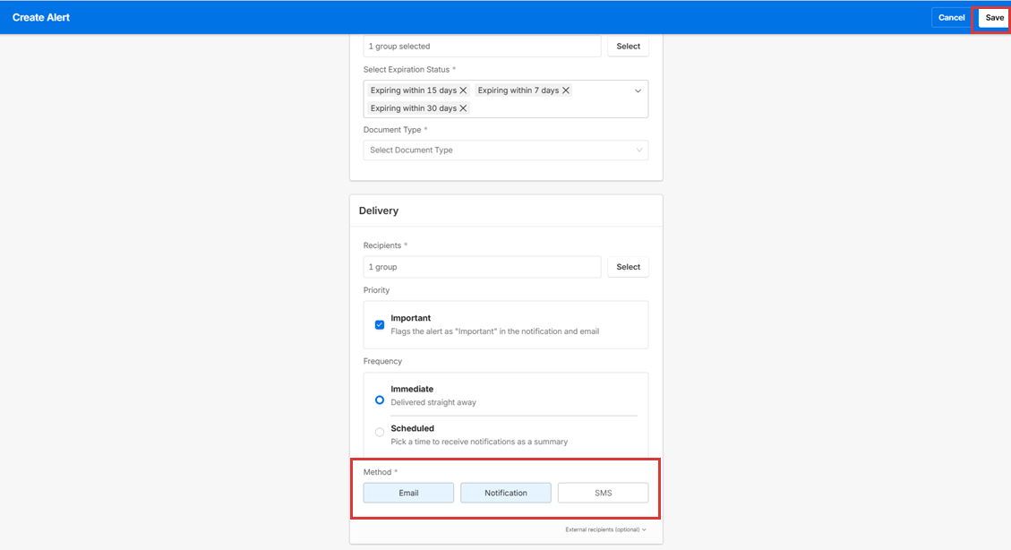The height and width of the screenshot is (550, 1011).
Task: Click Select button beside 1 group selected
Action: click(x=628, y=47)
